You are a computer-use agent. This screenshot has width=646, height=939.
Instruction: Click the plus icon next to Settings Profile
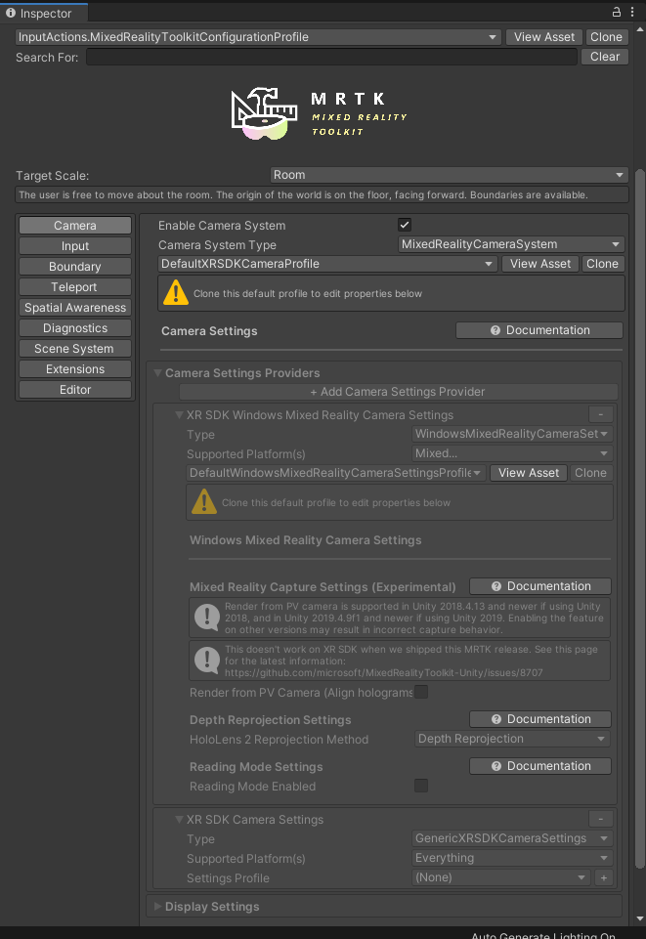[603, 877]
